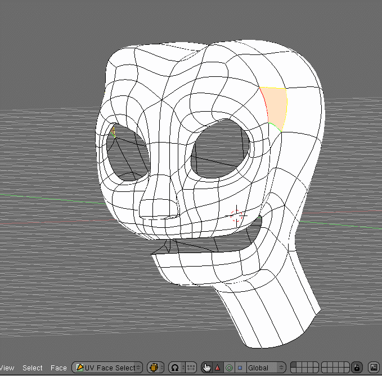Click the padlock layer lock icon
382x376 pixels.
click(x=357, y=368)
